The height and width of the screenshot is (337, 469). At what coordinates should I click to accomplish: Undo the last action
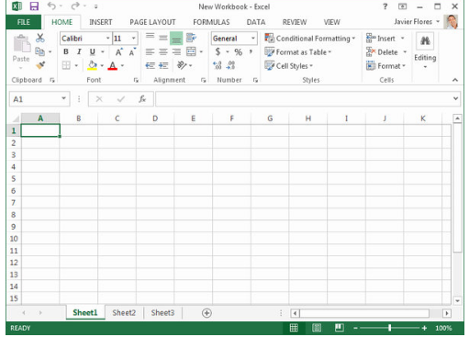click(x=51, y=6)
